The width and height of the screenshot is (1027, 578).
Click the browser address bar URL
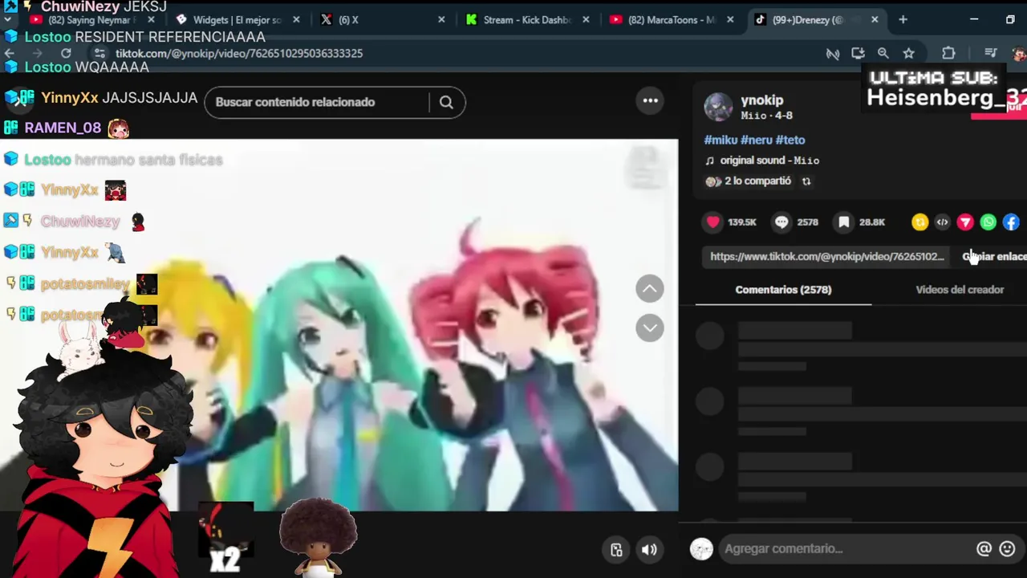coord(239,53)
